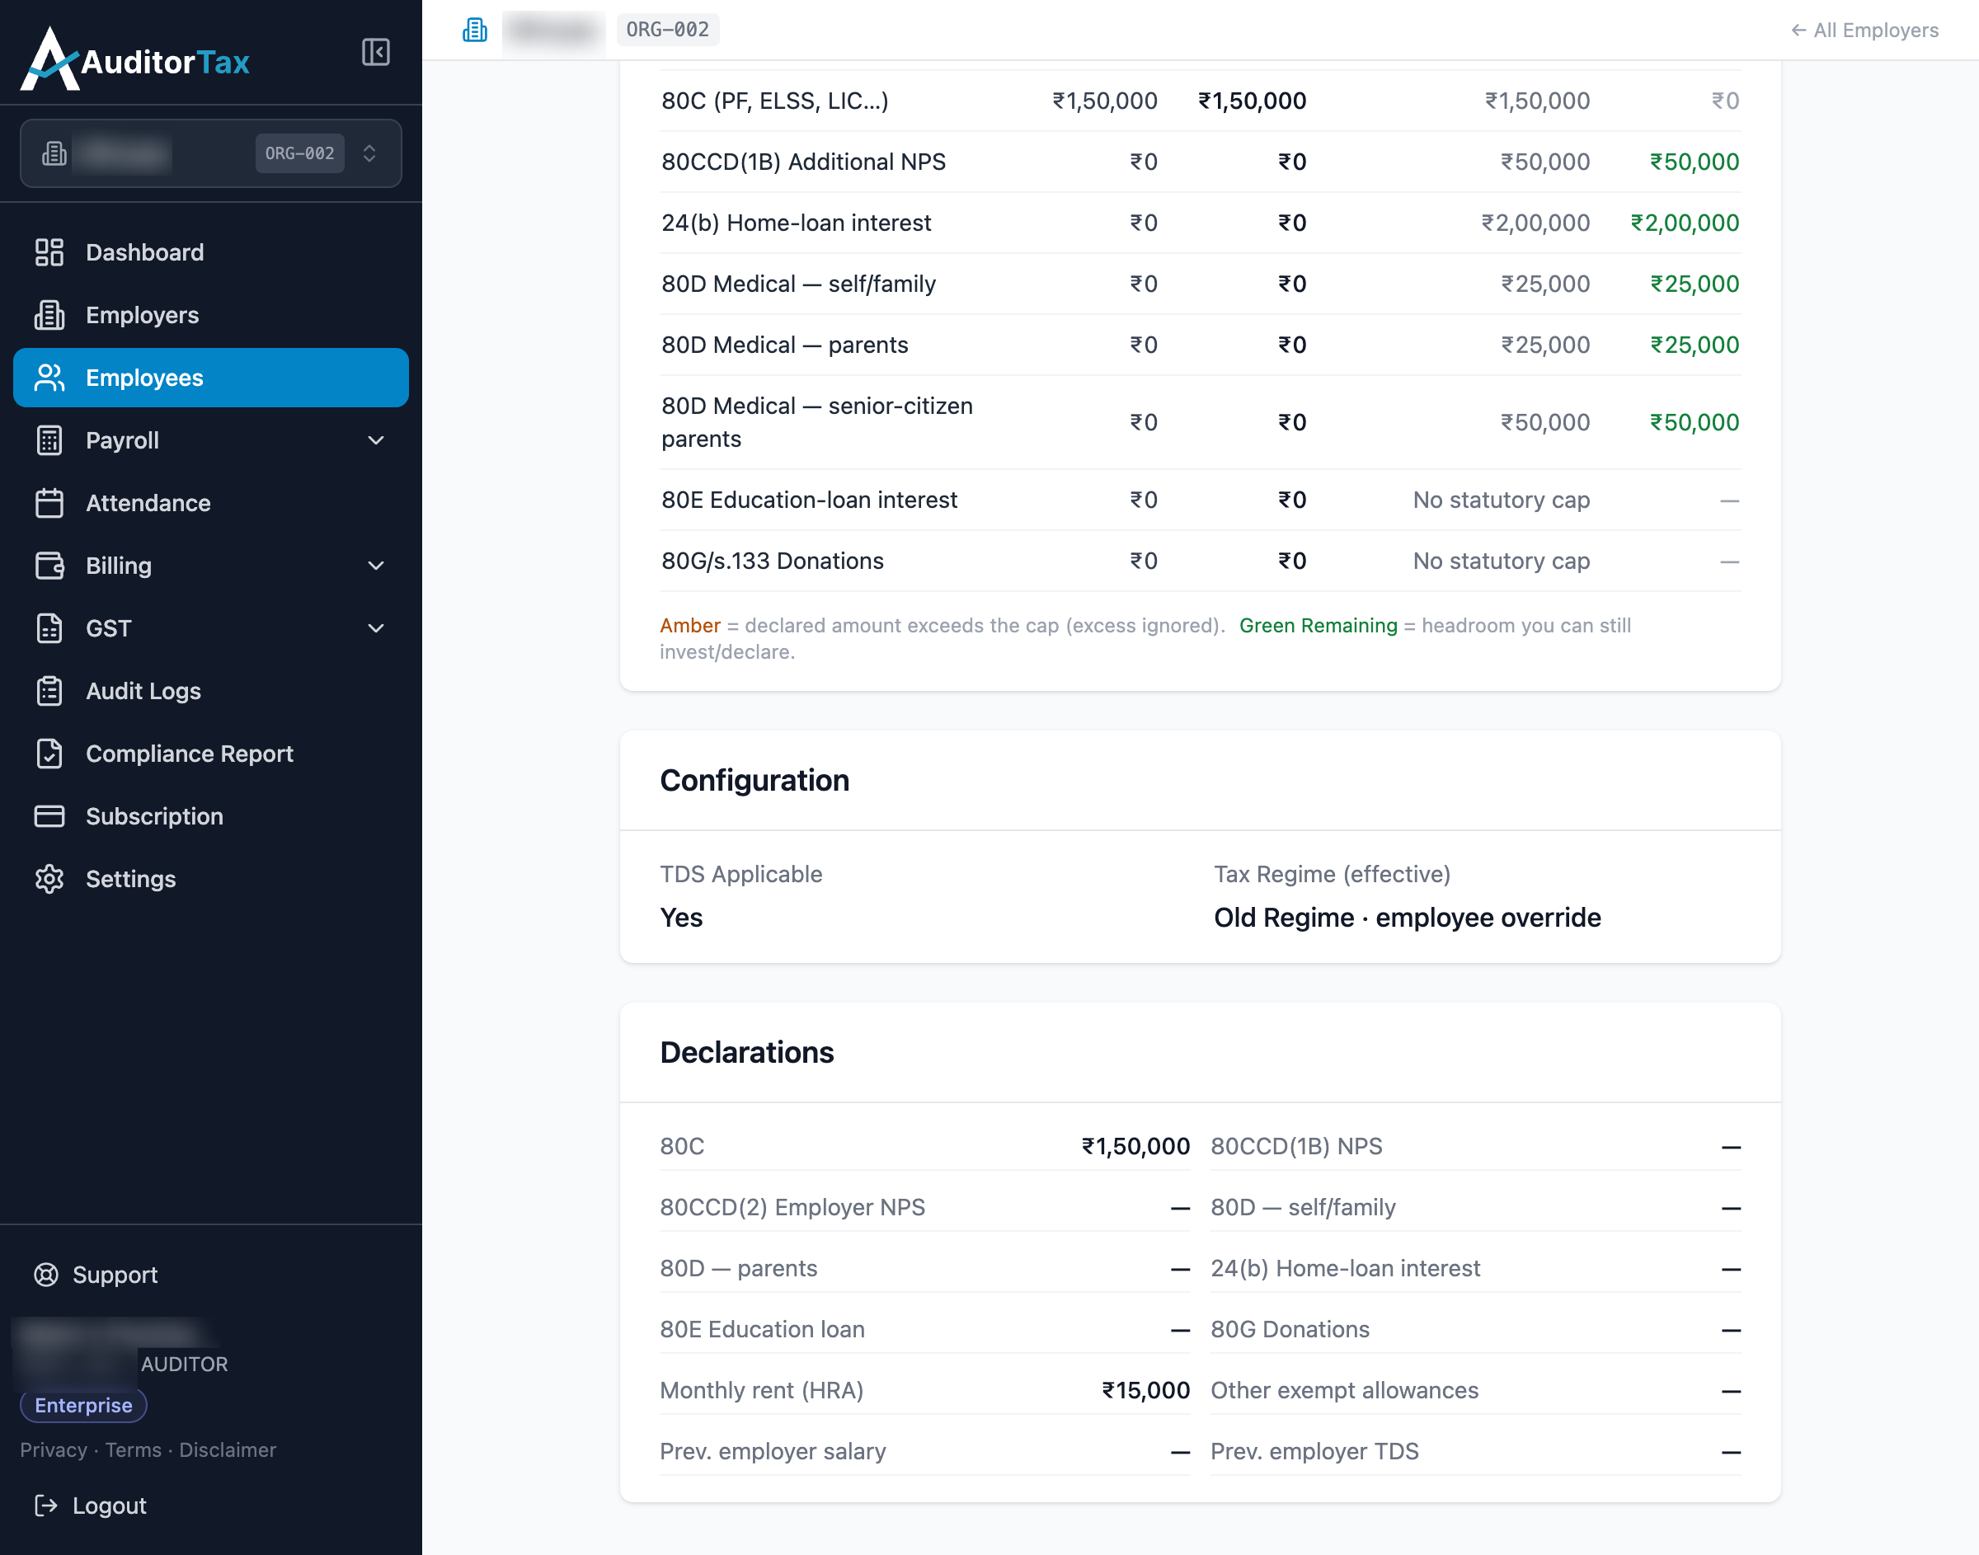
Task: Go to the Dashboard page
Action: pyautogui.click(x=211, y=252)
